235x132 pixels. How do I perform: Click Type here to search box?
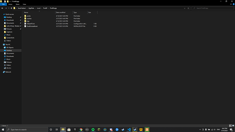[27, 130]
